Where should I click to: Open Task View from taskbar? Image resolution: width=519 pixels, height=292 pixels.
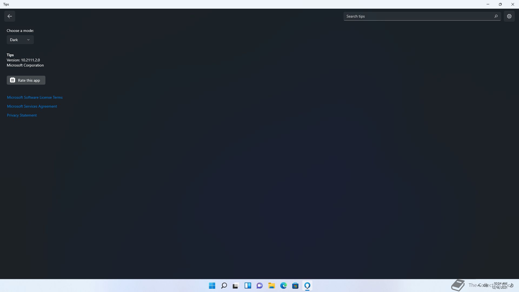click(x=236, y=286)
